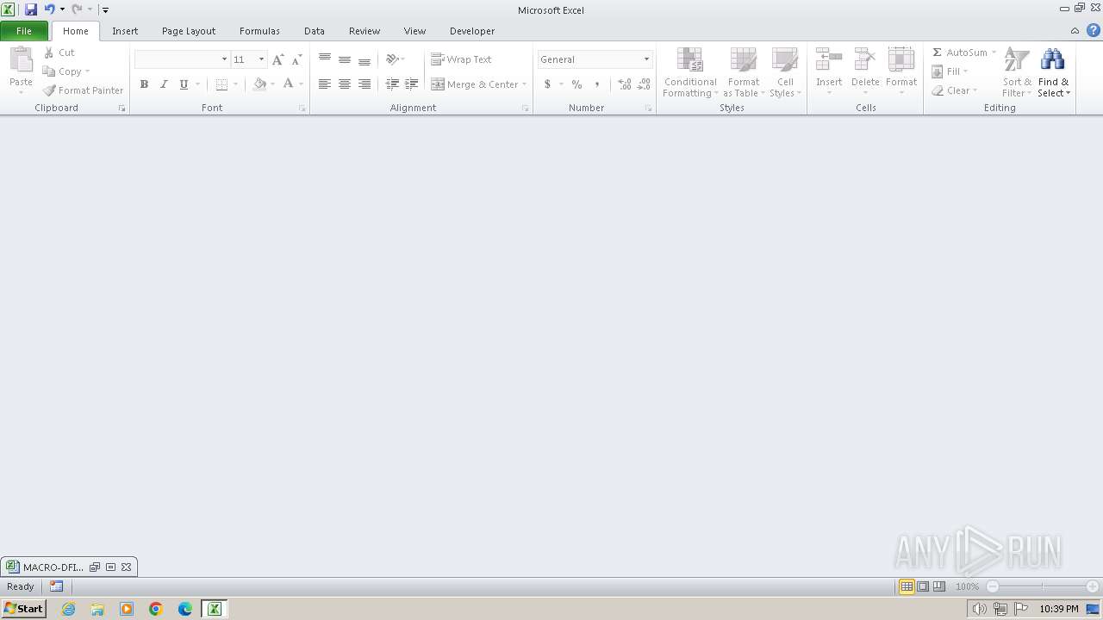
Task: Open Find & Select binoculars menu
Action: [x=1053, y=72]
